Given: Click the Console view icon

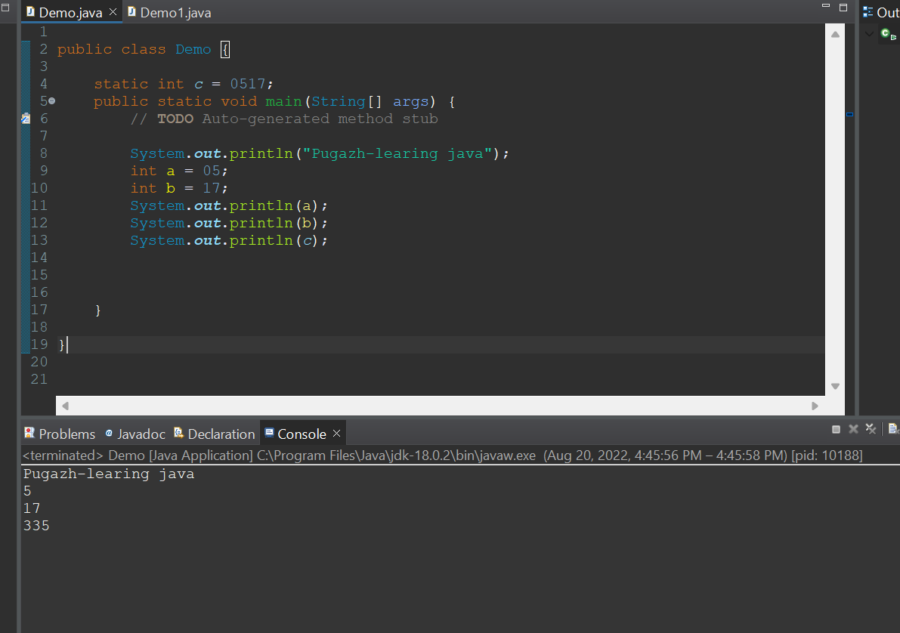Looking at the screenshot, I should [x=269, y=433].
